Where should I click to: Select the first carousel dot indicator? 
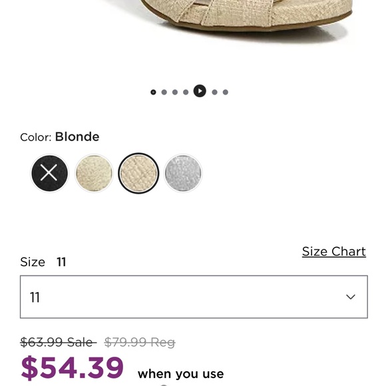[153, 92]
